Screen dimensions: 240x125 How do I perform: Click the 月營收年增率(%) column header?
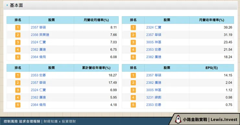point(211,20)
